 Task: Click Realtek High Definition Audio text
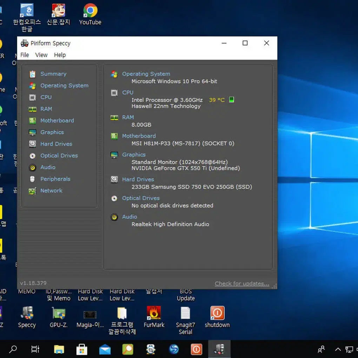click(x=170, y=224)
